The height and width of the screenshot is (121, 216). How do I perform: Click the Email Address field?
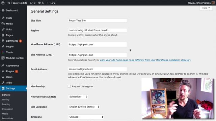click(98, 69)
